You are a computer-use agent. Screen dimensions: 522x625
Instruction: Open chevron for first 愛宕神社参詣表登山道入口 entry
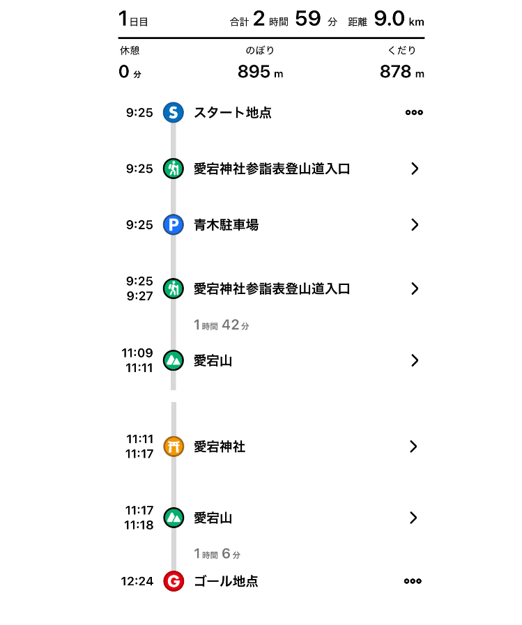415,169
